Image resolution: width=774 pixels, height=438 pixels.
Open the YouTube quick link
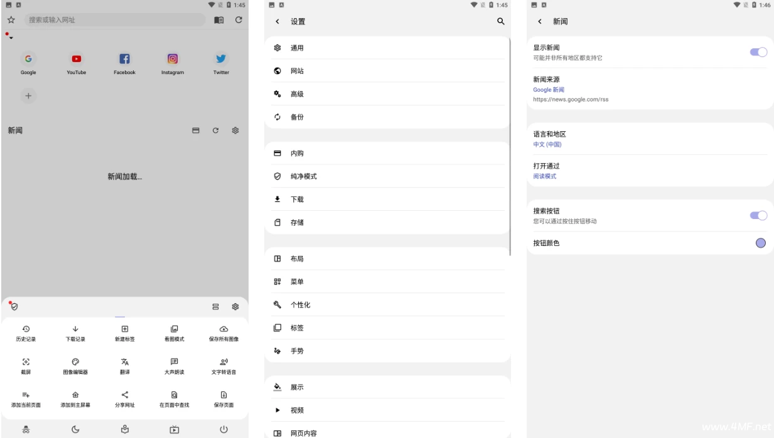(x=76, y=59)
